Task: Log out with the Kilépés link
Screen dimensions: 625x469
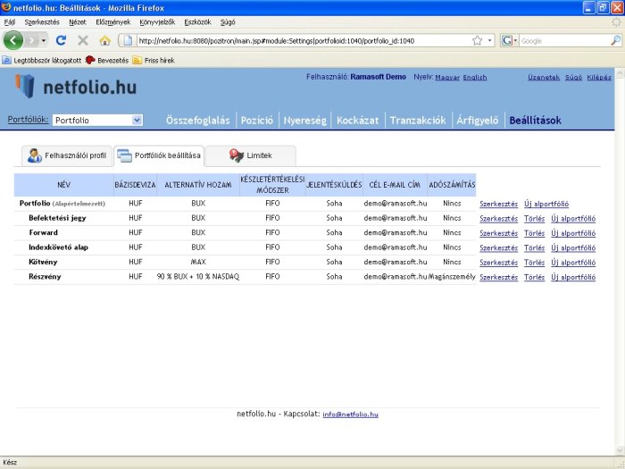Action: point(599,78)
